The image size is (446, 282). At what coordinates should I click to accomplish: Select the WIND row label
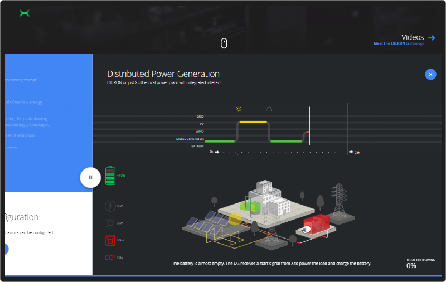pyautogui.click(x=200, y=132)
